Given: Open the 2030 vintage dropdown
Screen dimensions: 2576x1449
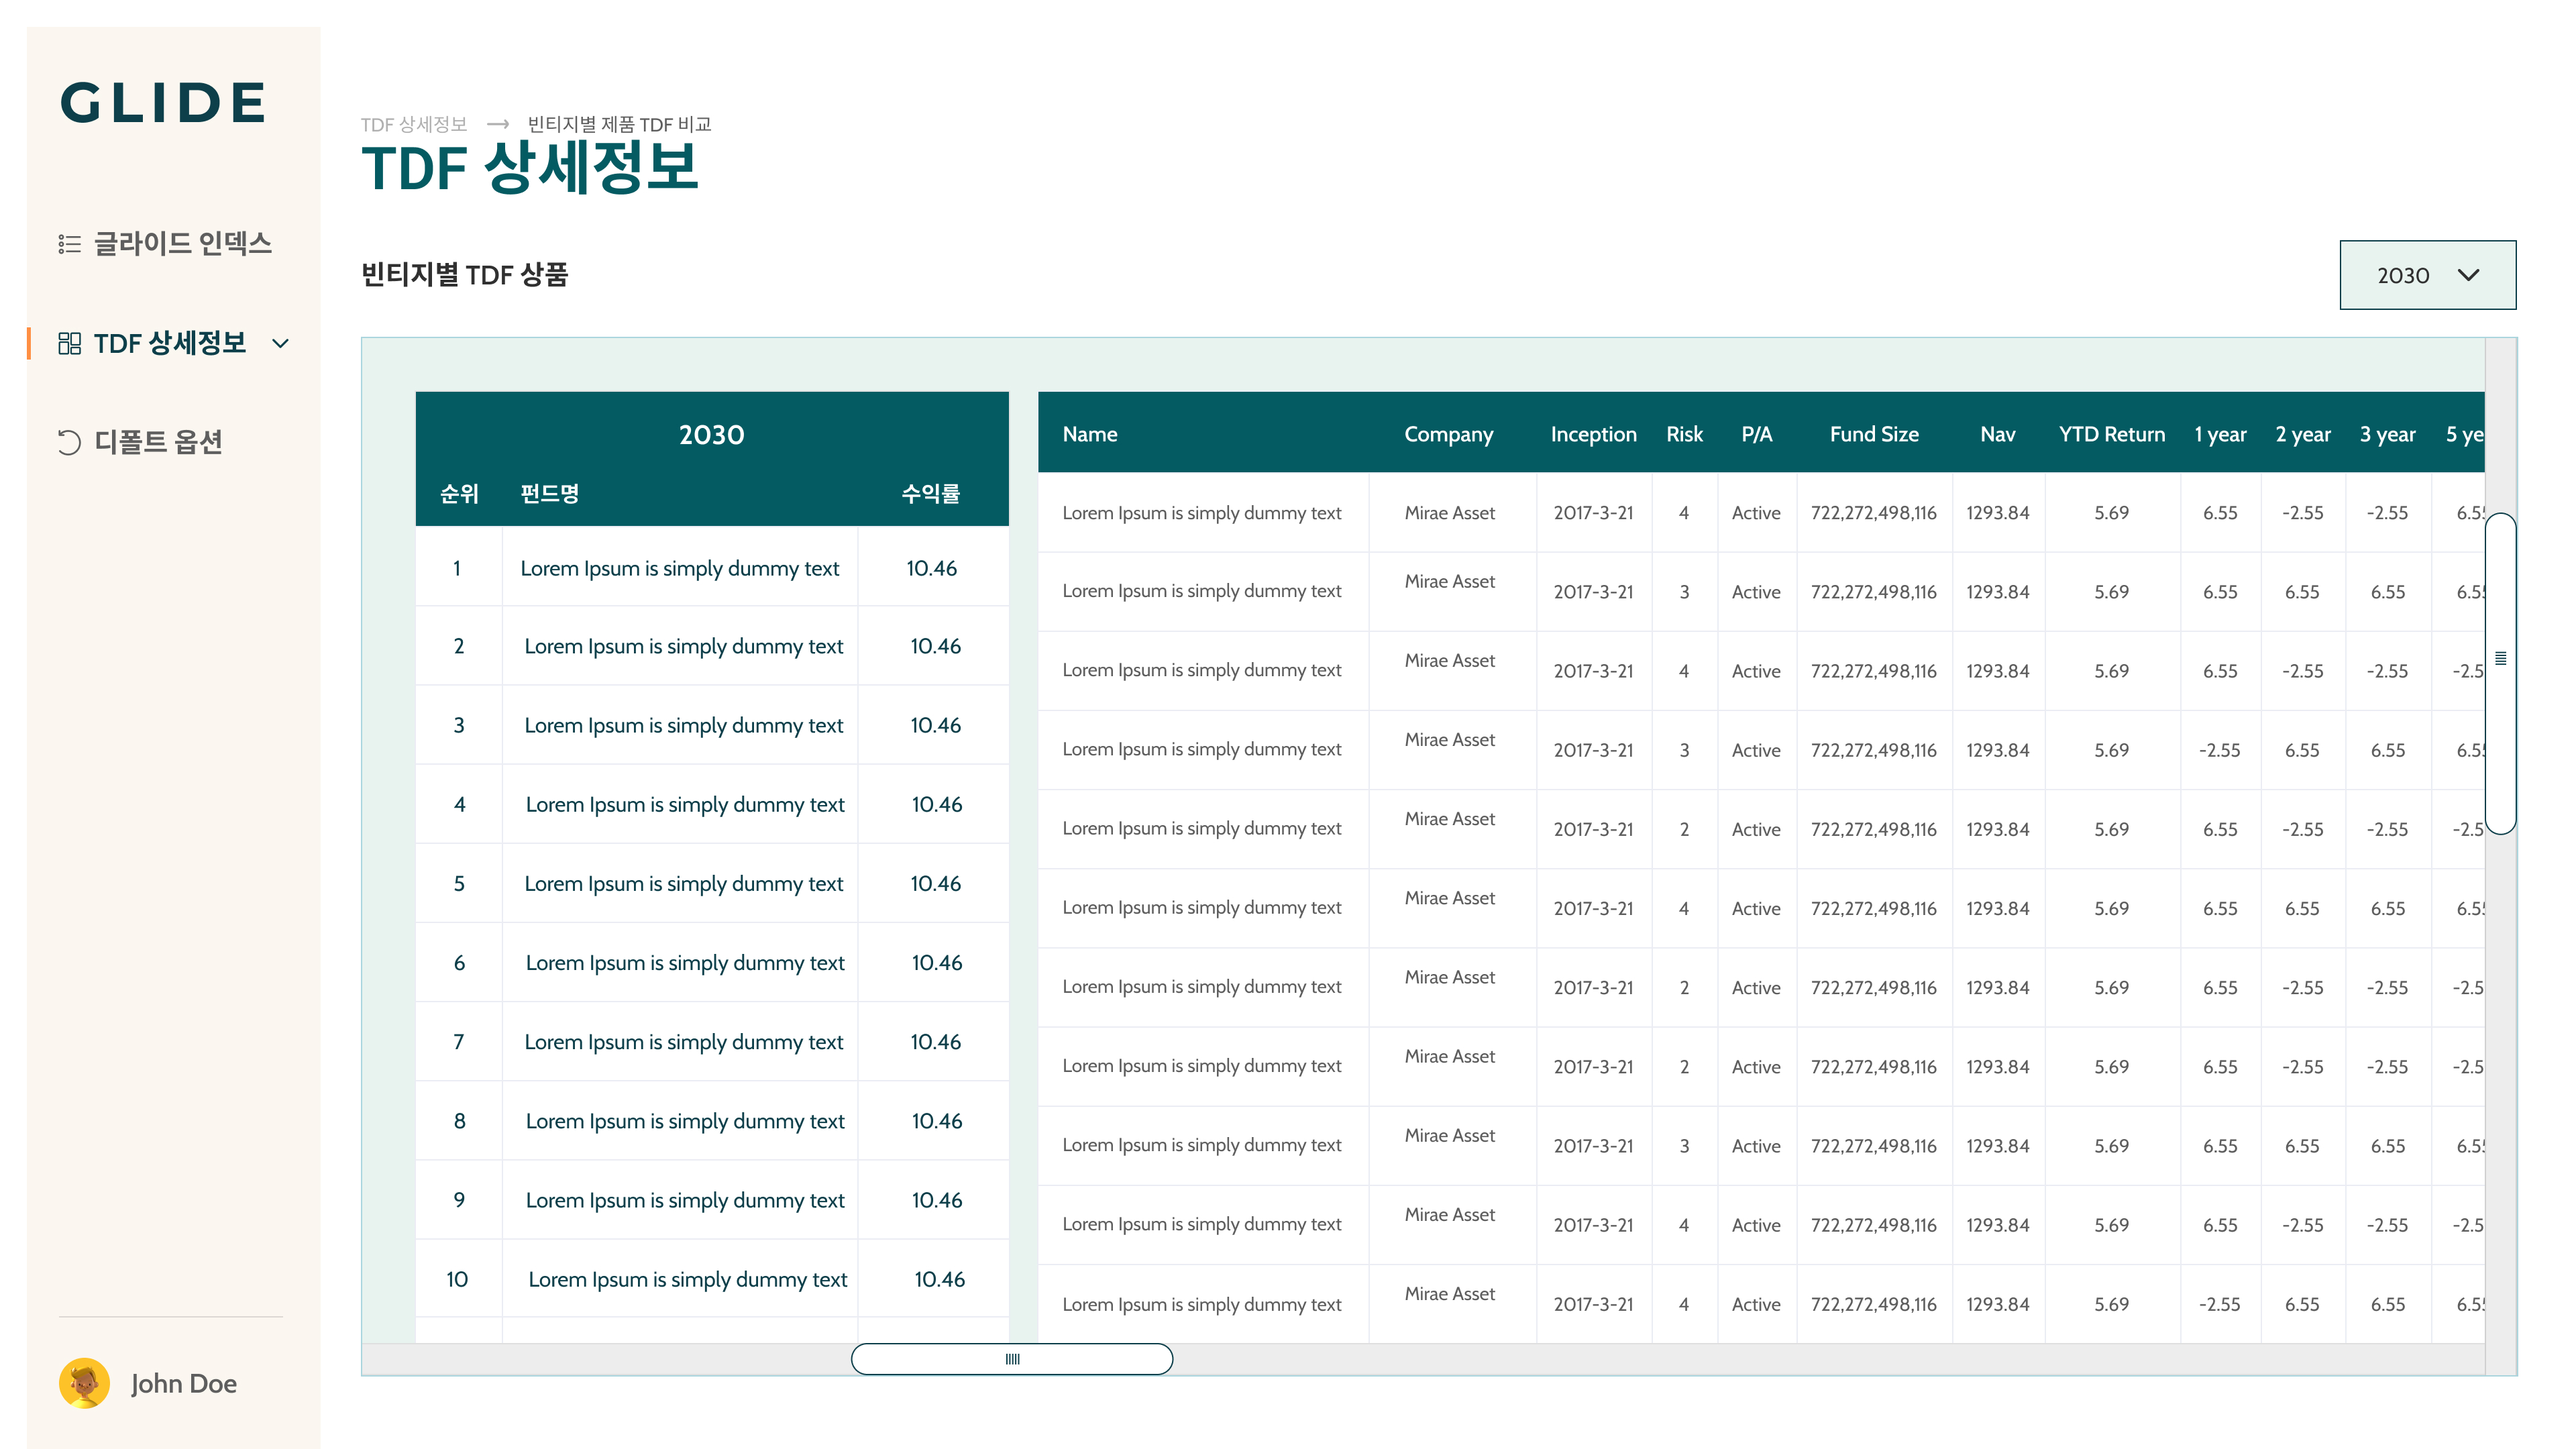Looking at the screenshot, I should point(2427,275).
